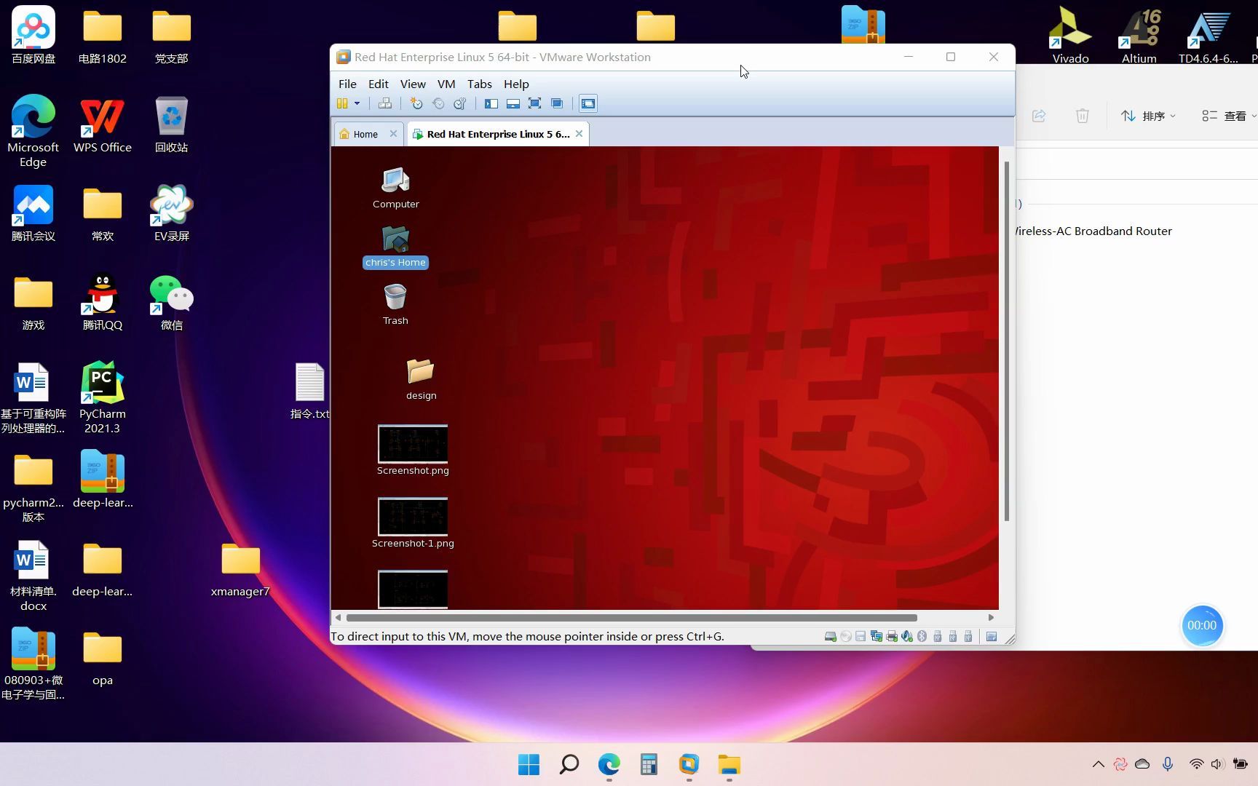Select WPS Office desktop shortcut
This screenshot has height=786, width=1258.
point(103,125)
